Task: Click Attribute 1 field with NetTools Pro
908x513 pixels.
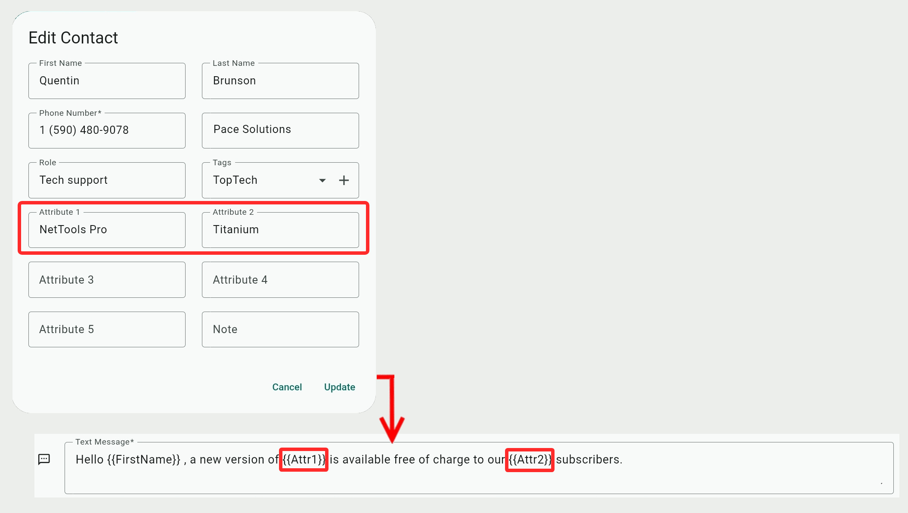Action: (x=107, y=230)
